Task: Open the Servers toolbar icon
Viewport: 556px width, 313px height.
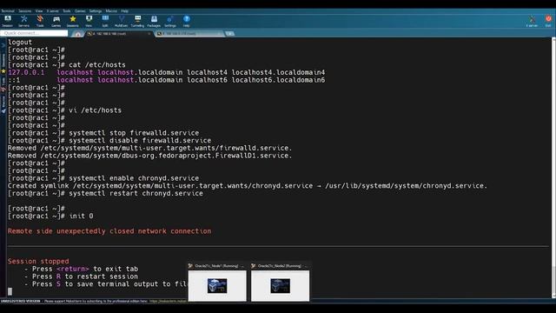Action: tap(23, 21)
